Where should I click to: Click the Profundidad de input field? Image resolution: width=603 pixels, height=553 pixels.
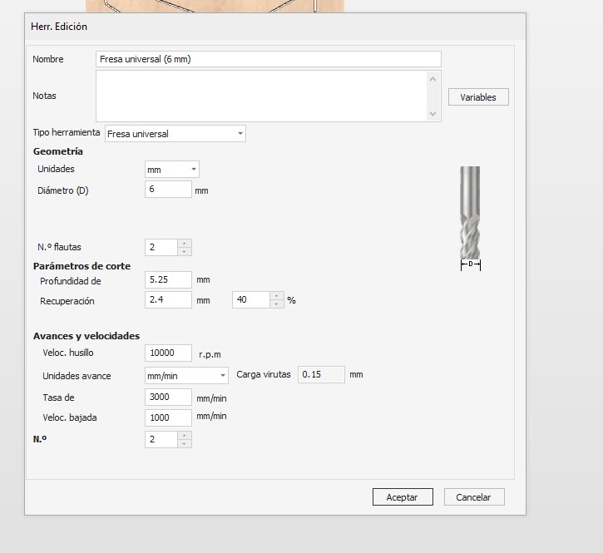coord(168,279)
